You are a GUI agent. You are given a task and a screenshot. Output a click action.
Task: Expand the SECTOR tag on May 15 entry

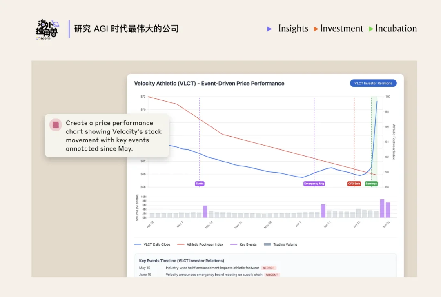269,268
